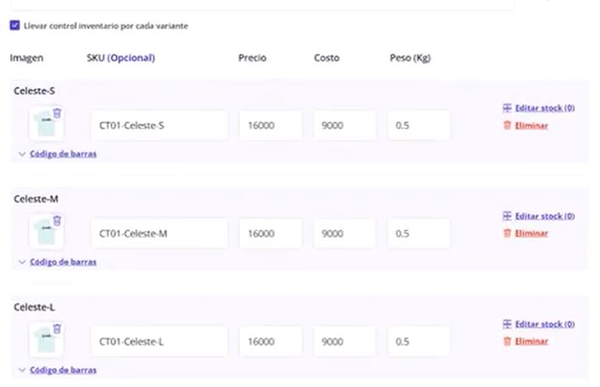Viewport: 600px width, 387px height.
Task: Click the red Eliminar trash icon for Celeste-S
Action: point(507,125)
